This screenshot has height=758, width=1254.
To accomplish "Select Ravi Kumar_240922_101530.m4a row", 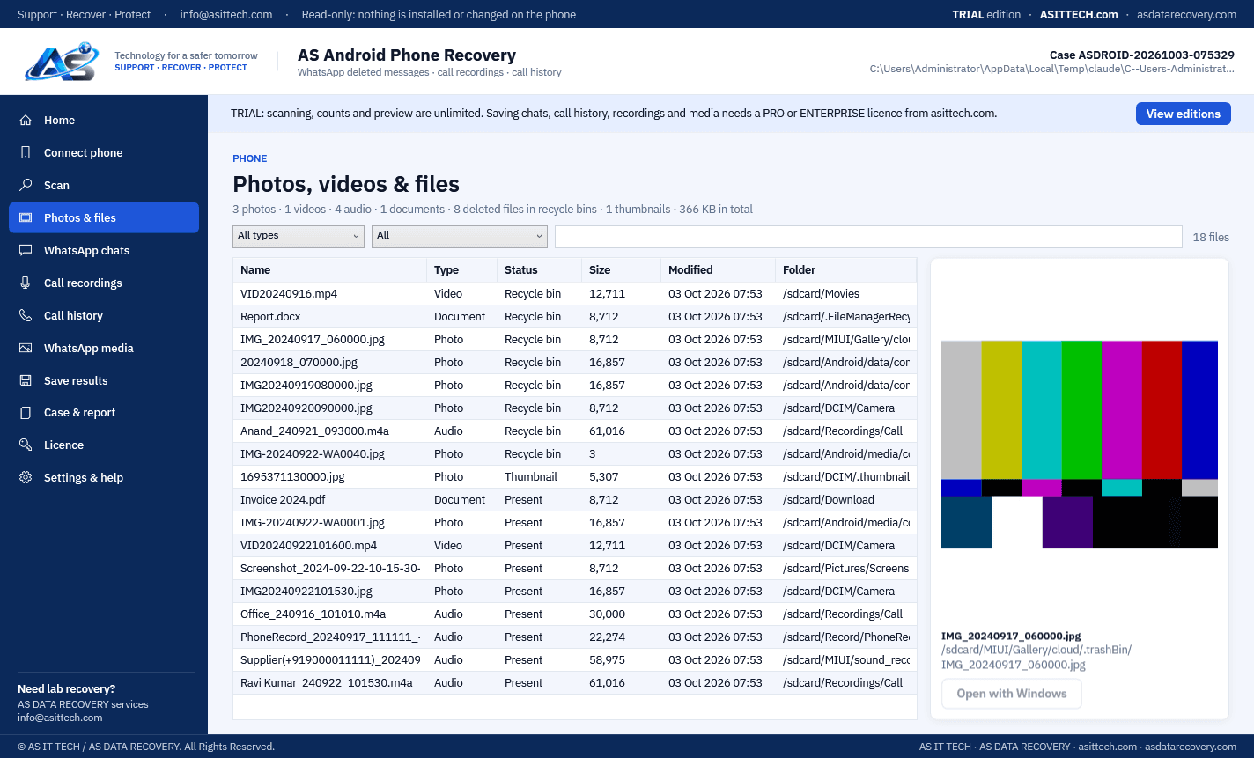I will (574, 683).
